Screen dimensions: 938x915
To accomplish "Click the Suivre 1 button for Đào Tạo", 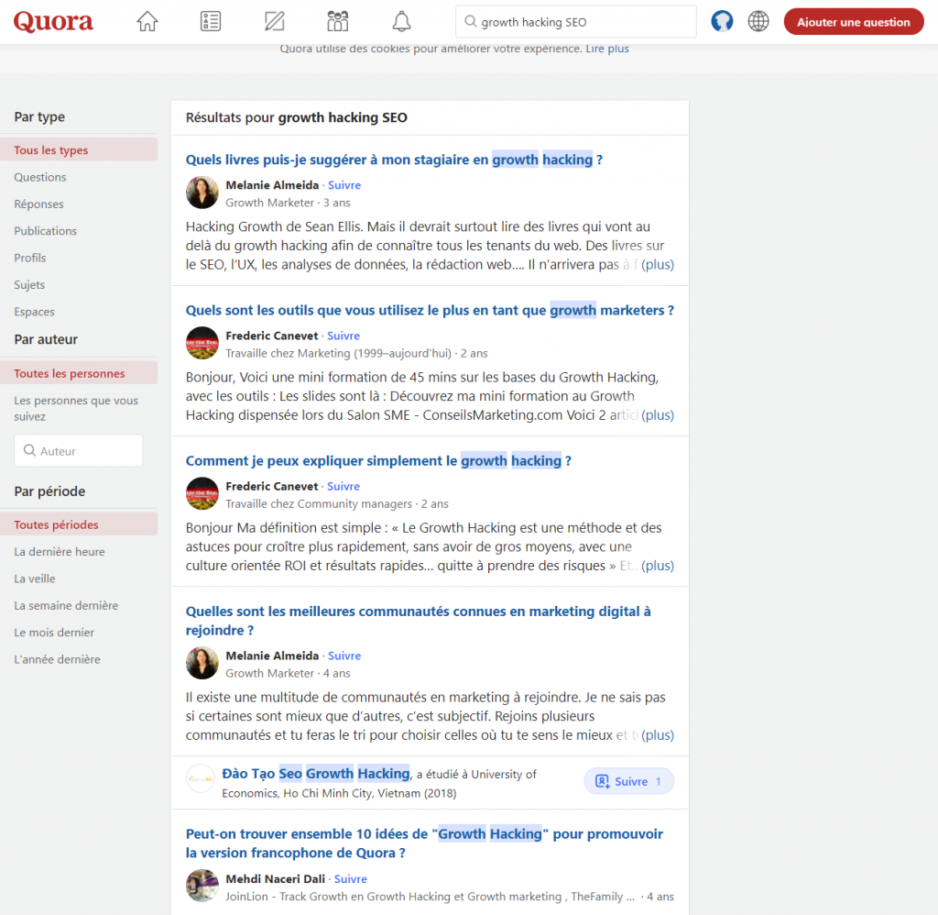I will 628,781.
